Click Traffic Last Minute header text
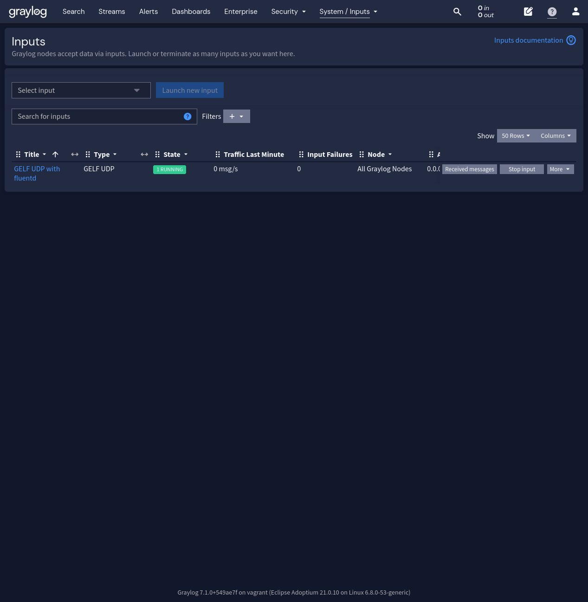The height and width of the screenshot is (602, 588). (254, 155)
